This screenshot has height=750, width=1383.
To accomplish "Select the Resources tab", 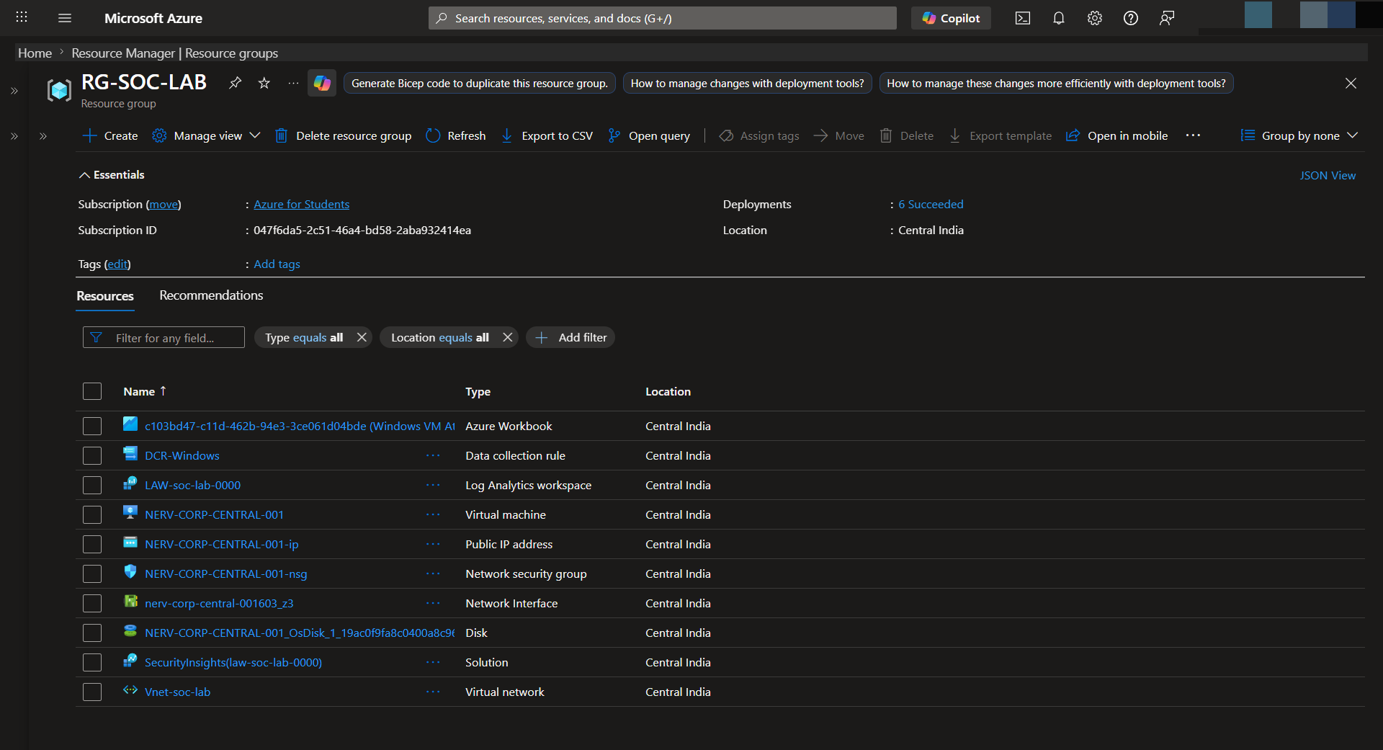I will tap(105, 296).
